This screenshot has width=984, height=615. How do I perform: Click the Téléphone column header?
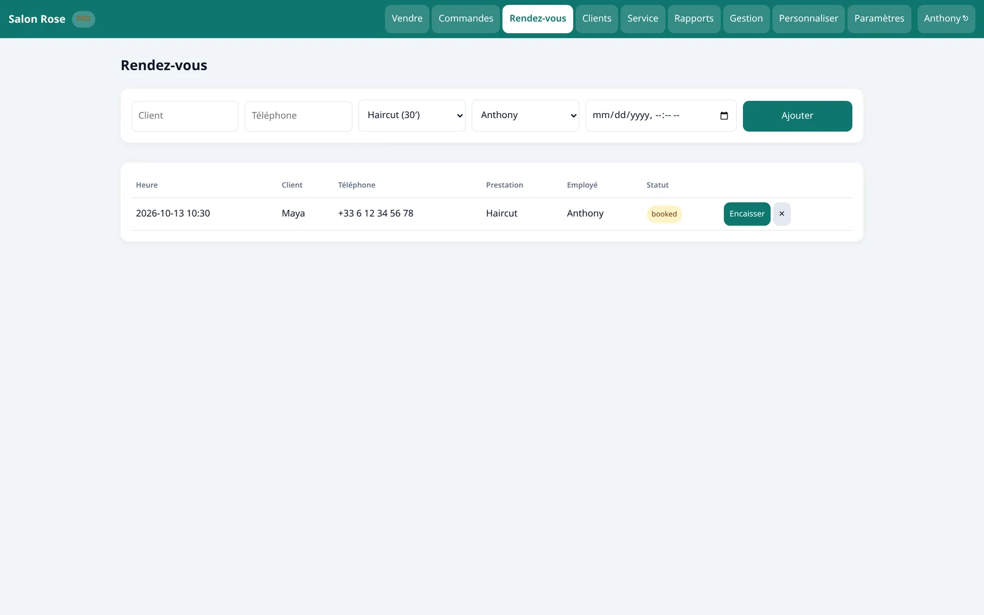pos(357,185)
